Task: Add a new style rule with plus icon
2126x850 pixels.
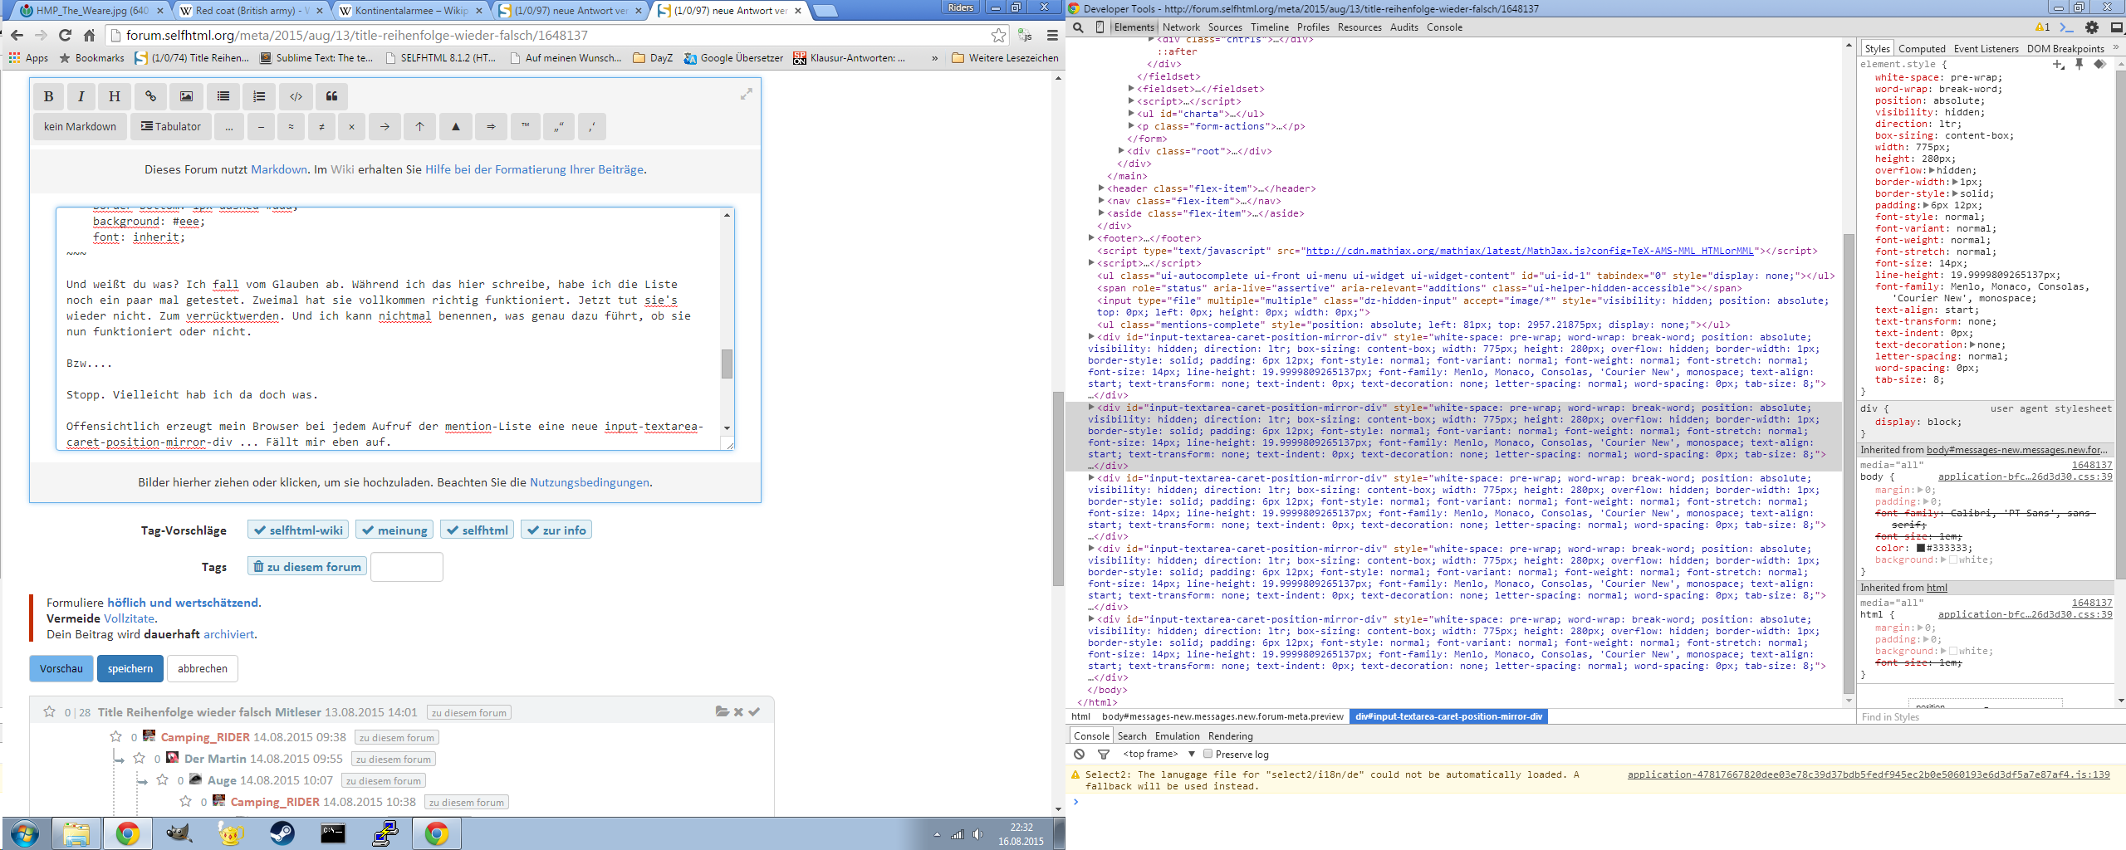Action: [x=2058, y=64]
